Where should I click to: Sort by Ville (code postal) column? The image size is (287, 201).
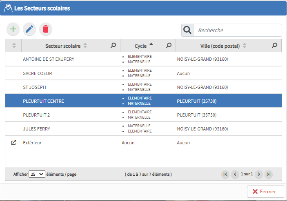[x=220, y=46]
